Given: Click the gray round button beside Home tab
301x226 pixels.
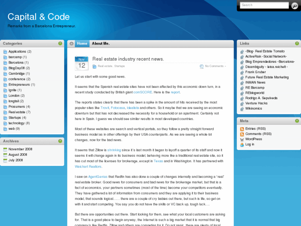Looking at the screenshot, I should tap(71, 44).
